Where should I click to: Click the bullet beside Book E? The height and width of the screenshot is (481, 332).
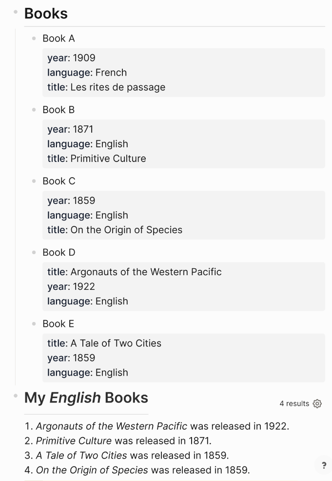coord(34,323)
